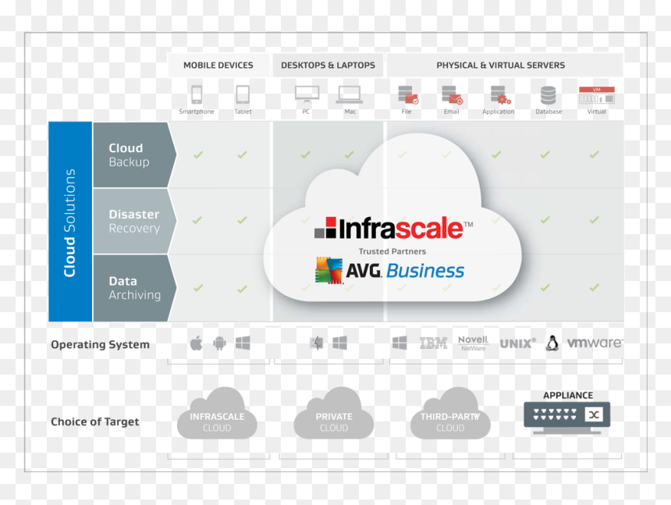Select the Third-Party Cloud target

click(x=450, y=414)
